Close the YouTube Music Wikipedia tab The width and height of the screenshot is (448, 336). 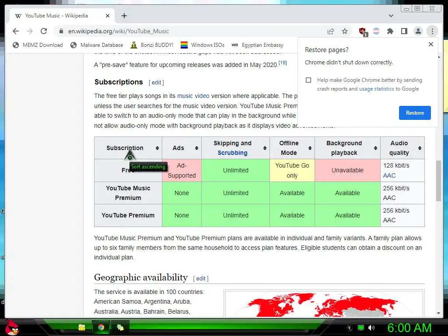pos(108,16)
